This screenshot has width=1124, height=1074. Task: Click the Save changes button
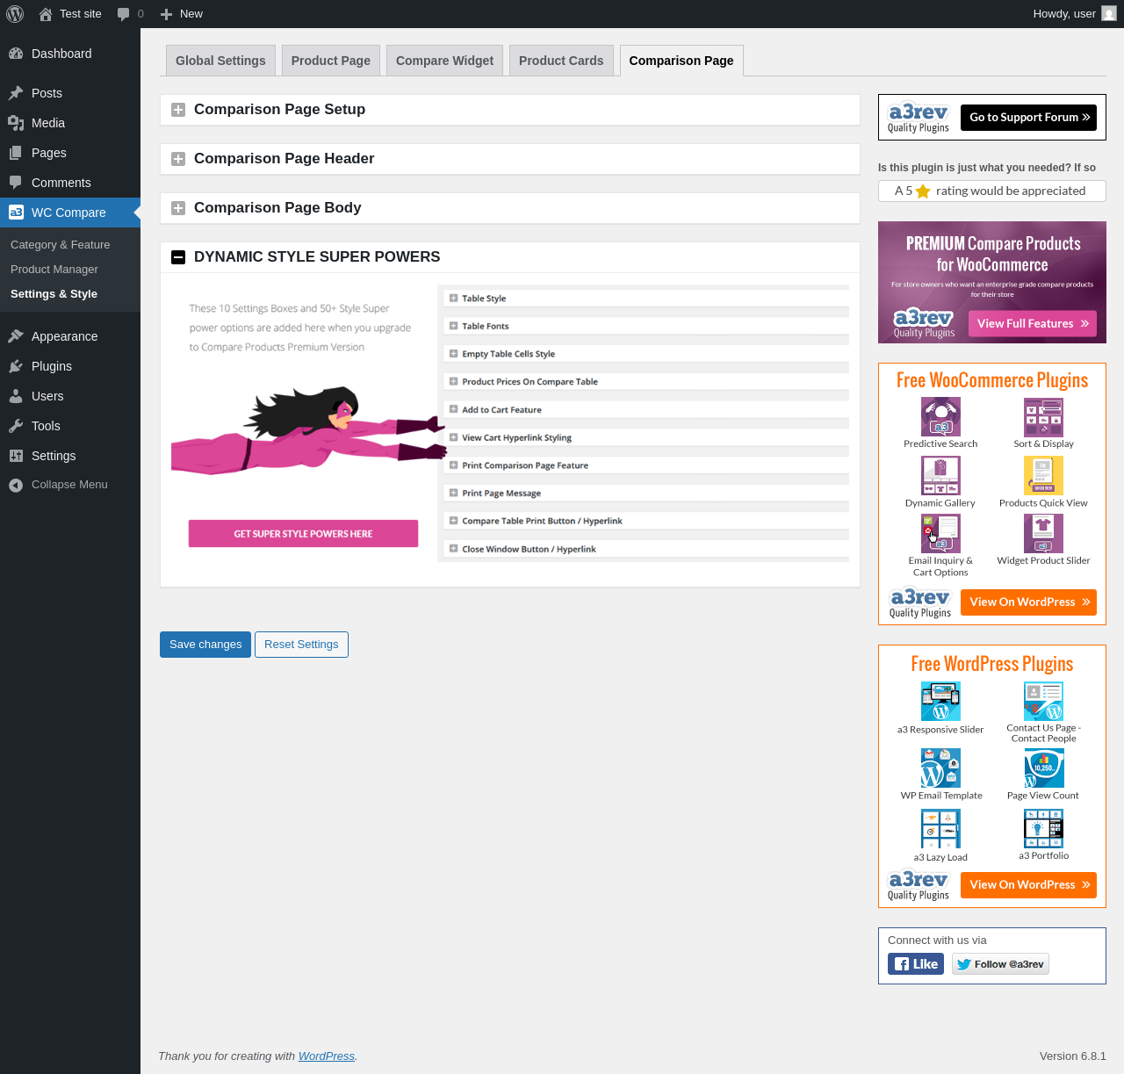tap(205, 645)
